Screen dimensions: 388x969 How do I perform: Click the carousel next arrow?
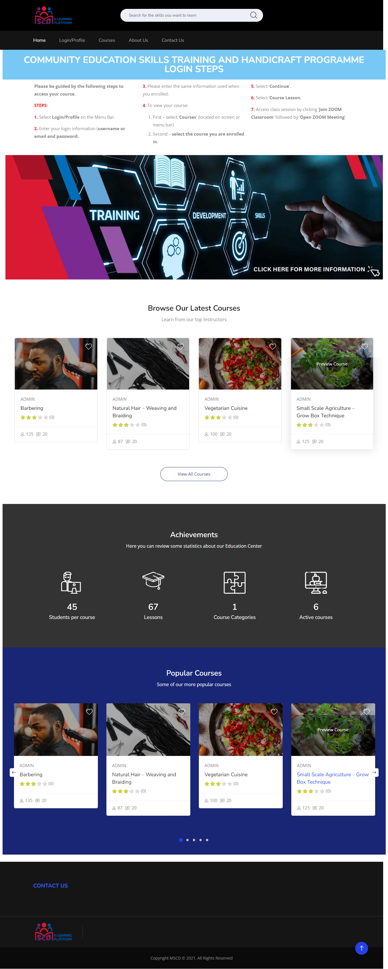374,772
